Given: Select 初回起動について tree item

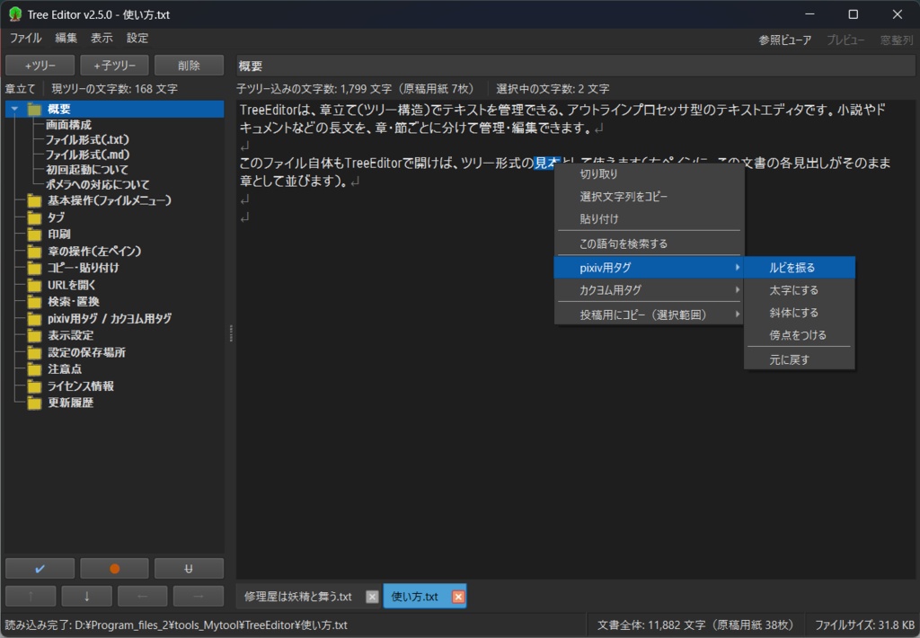Looking at the screenshot, I should click(87, 170).
